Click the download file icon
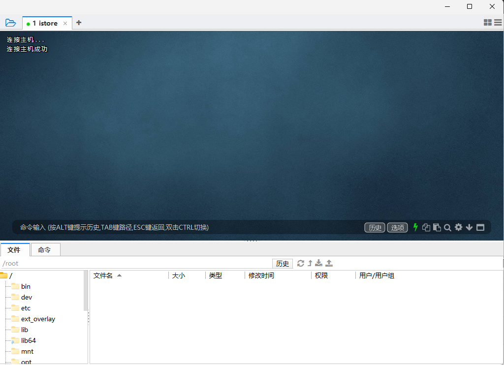 tap(319, 263)
